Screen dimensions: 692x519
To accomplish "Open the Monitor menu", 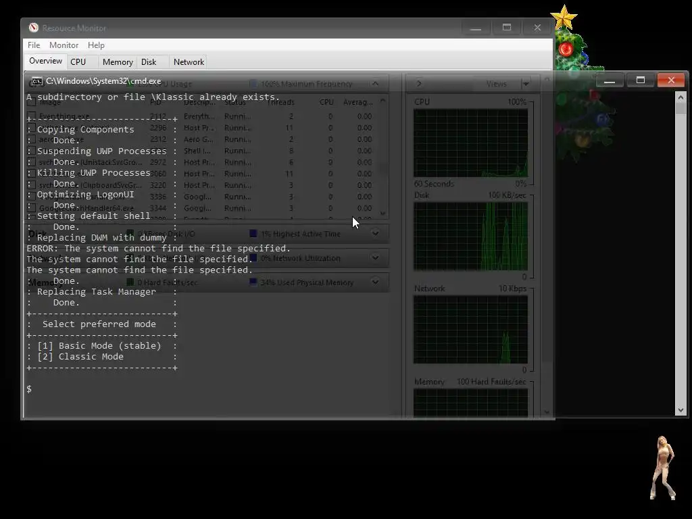I will coord(64,45).
